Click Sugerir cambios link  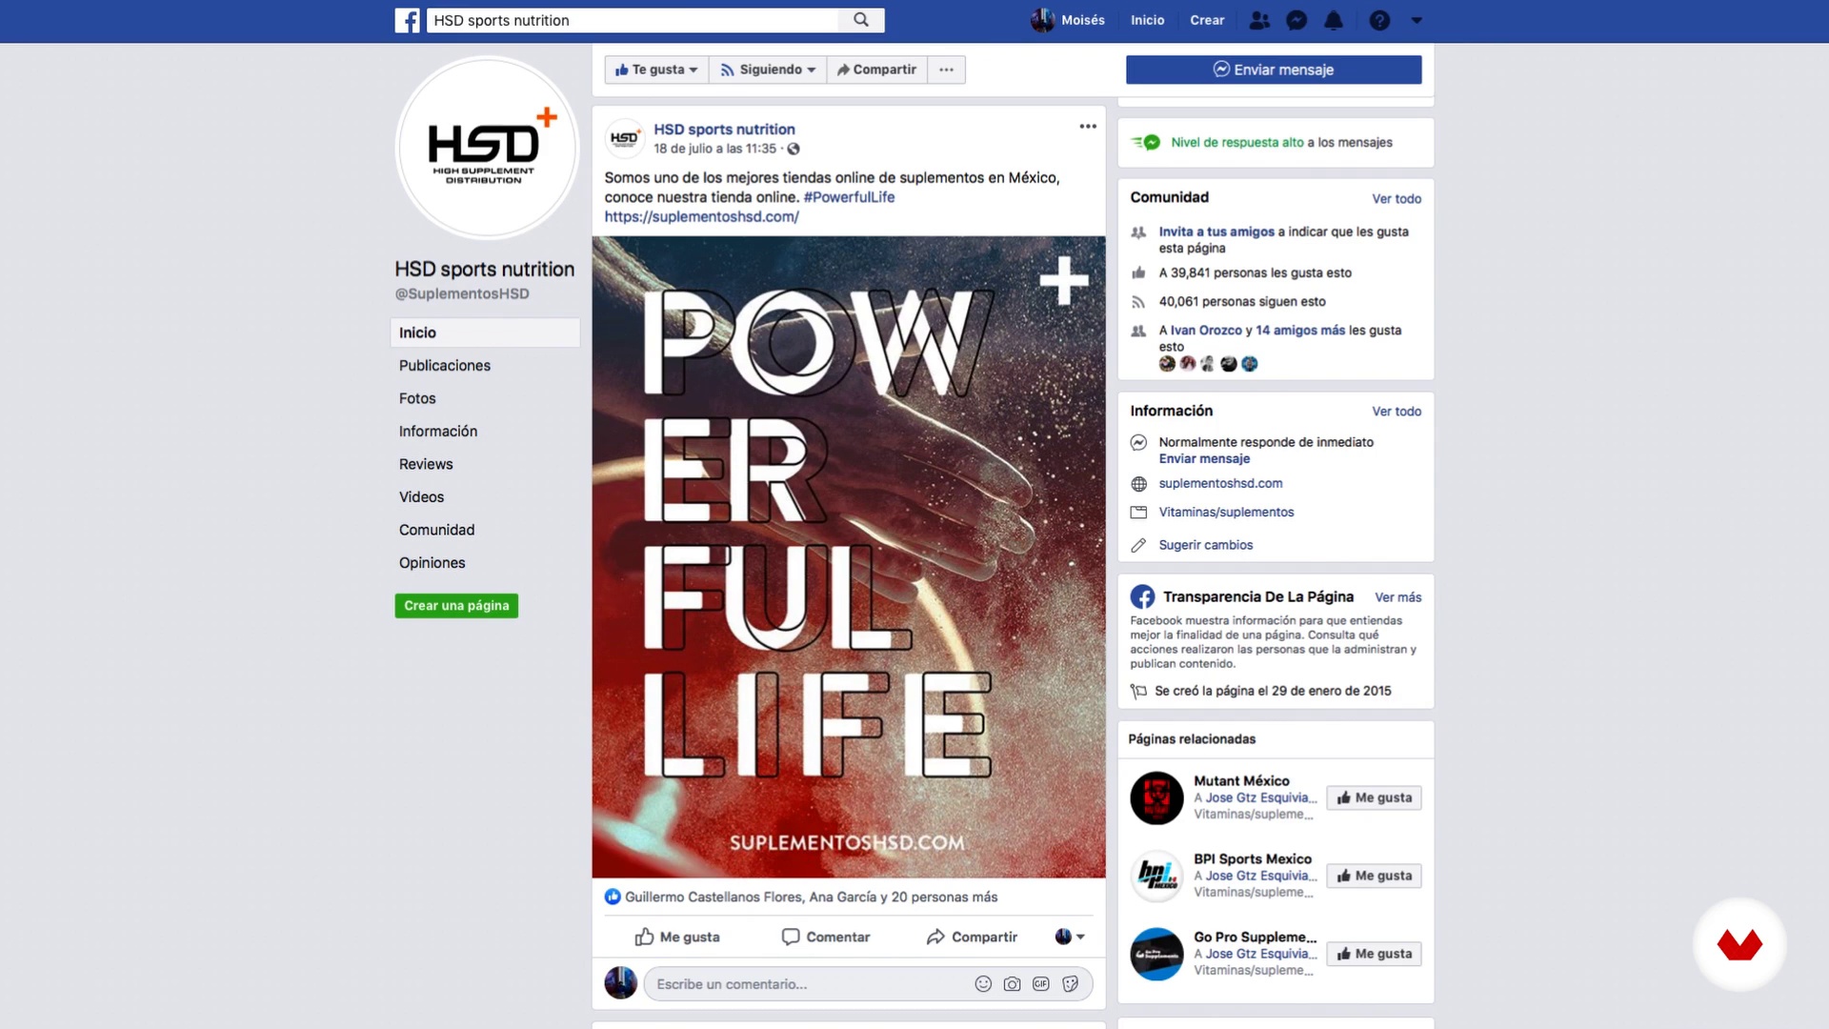[1206, 545]
